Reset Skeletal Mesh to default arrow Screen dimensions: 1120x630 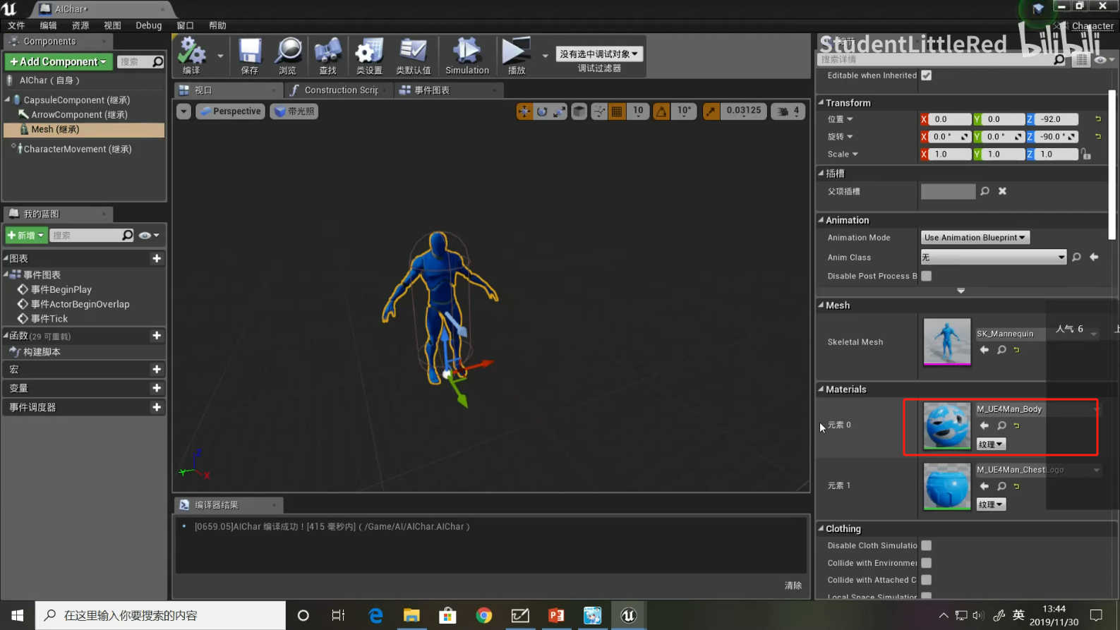tap(1017, 350)
